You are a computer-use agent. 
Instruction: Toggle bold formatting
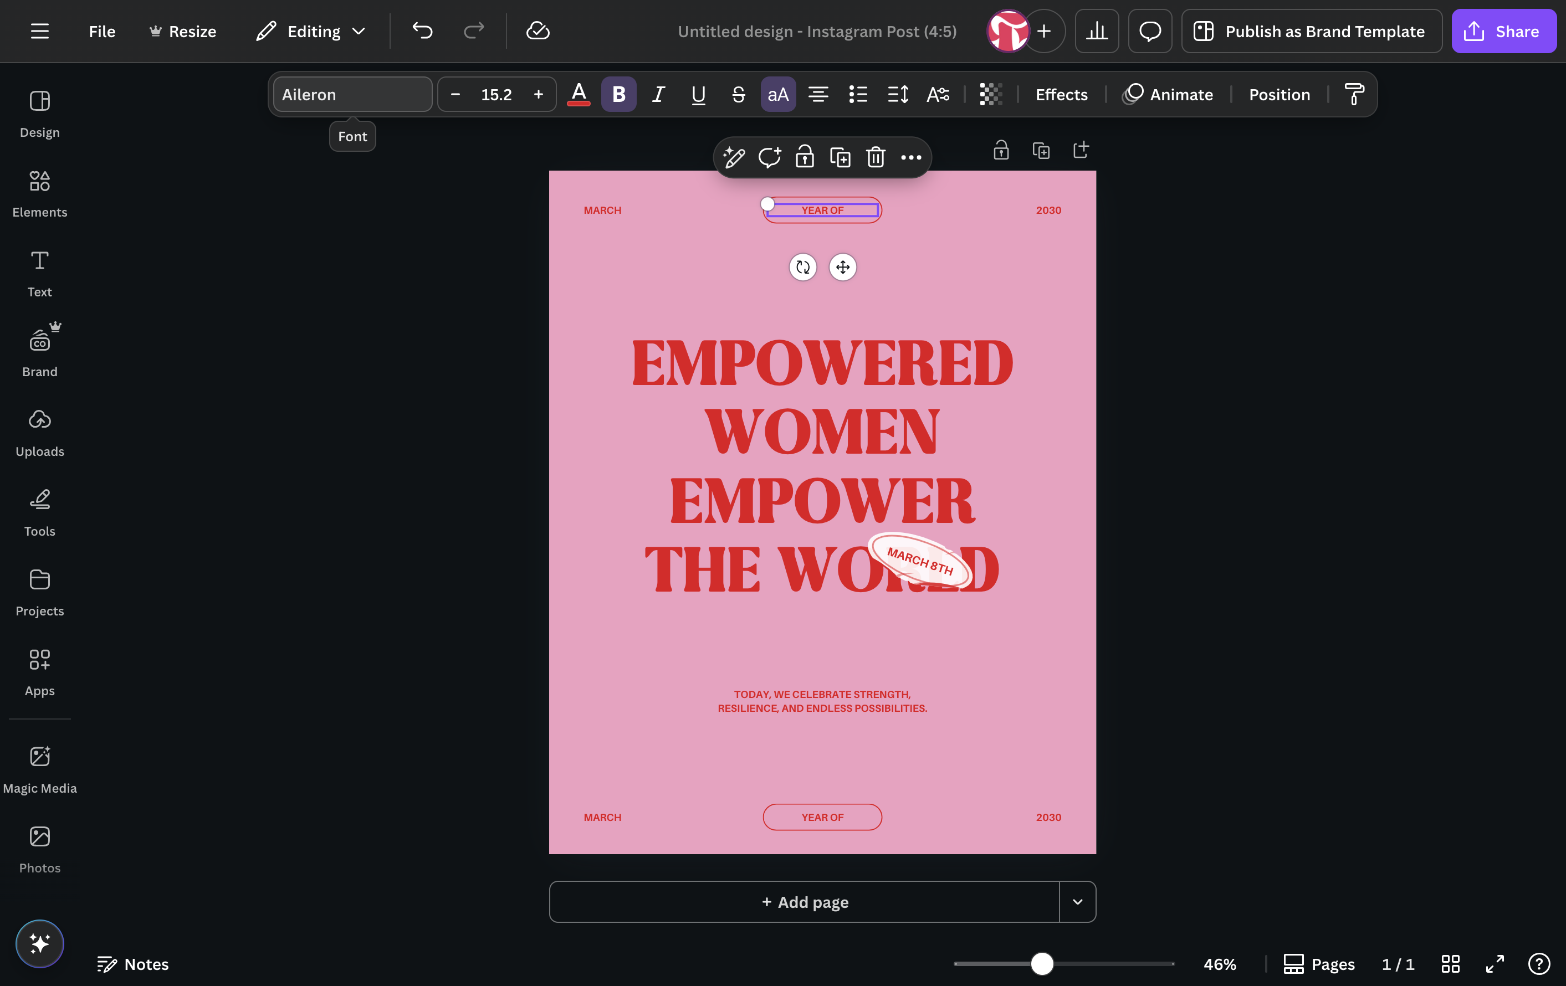pyautogui.click(x=618, y=94)
